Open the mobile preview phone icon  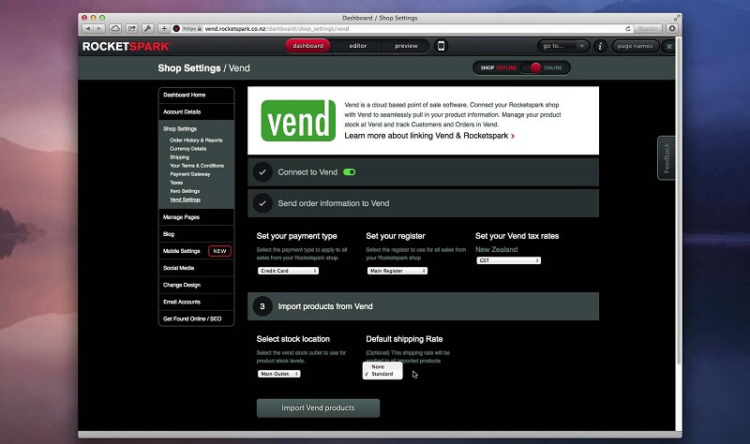tap(441, 46)
